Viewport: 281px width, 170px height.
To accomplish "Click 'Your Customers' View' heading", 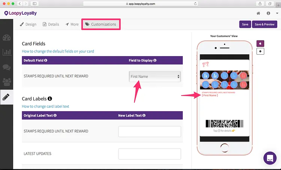I will click(x=224, y=36).
